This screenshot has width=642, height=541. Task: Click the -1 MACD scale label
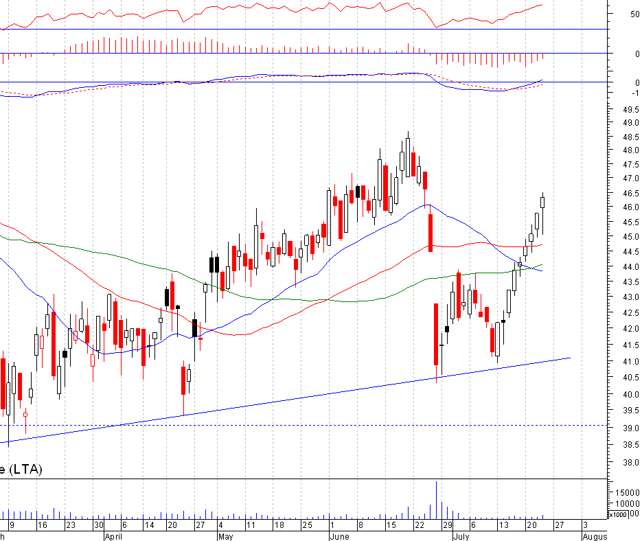635,93
